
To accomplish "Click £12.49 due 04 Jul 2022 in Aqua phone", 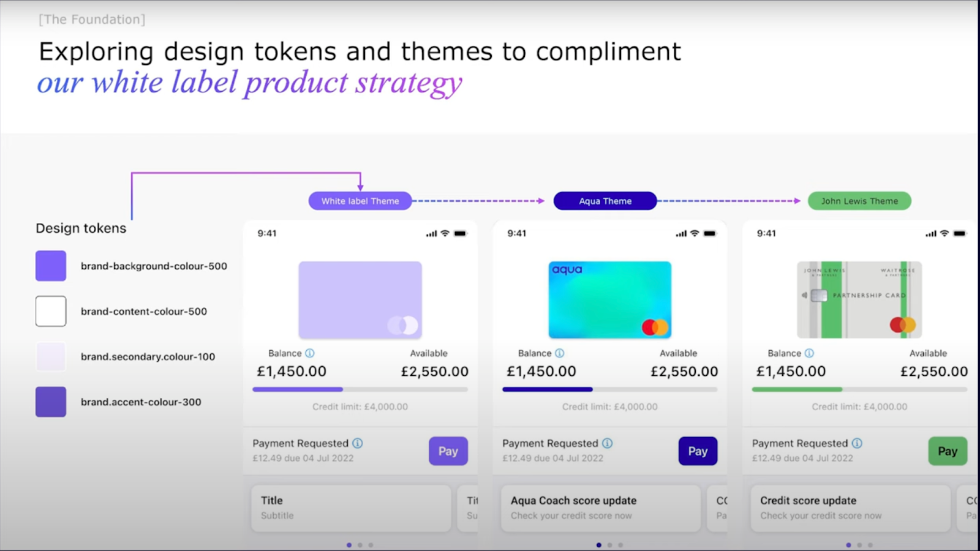I will coord(552,458).
